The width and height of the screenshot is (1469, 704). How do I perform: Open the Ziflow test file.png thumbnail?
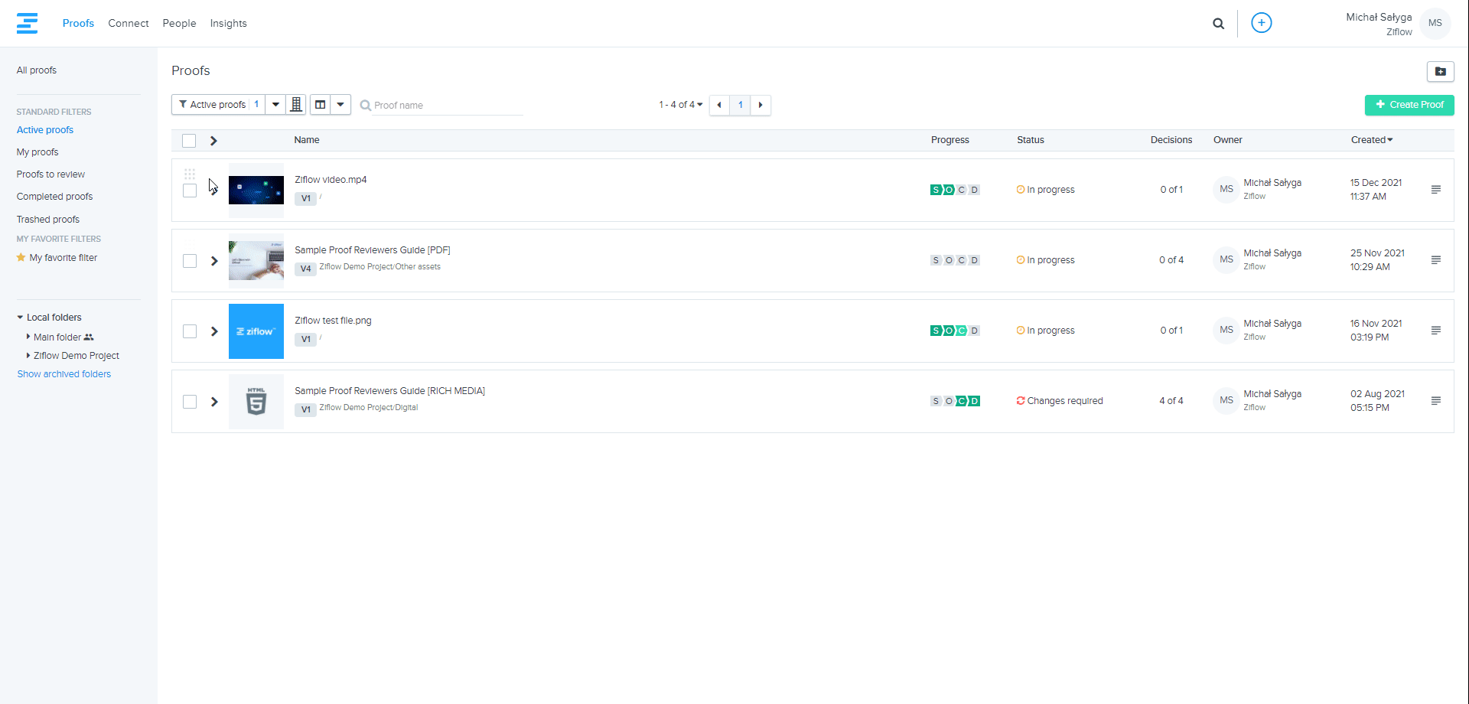(x=256, y=331)
